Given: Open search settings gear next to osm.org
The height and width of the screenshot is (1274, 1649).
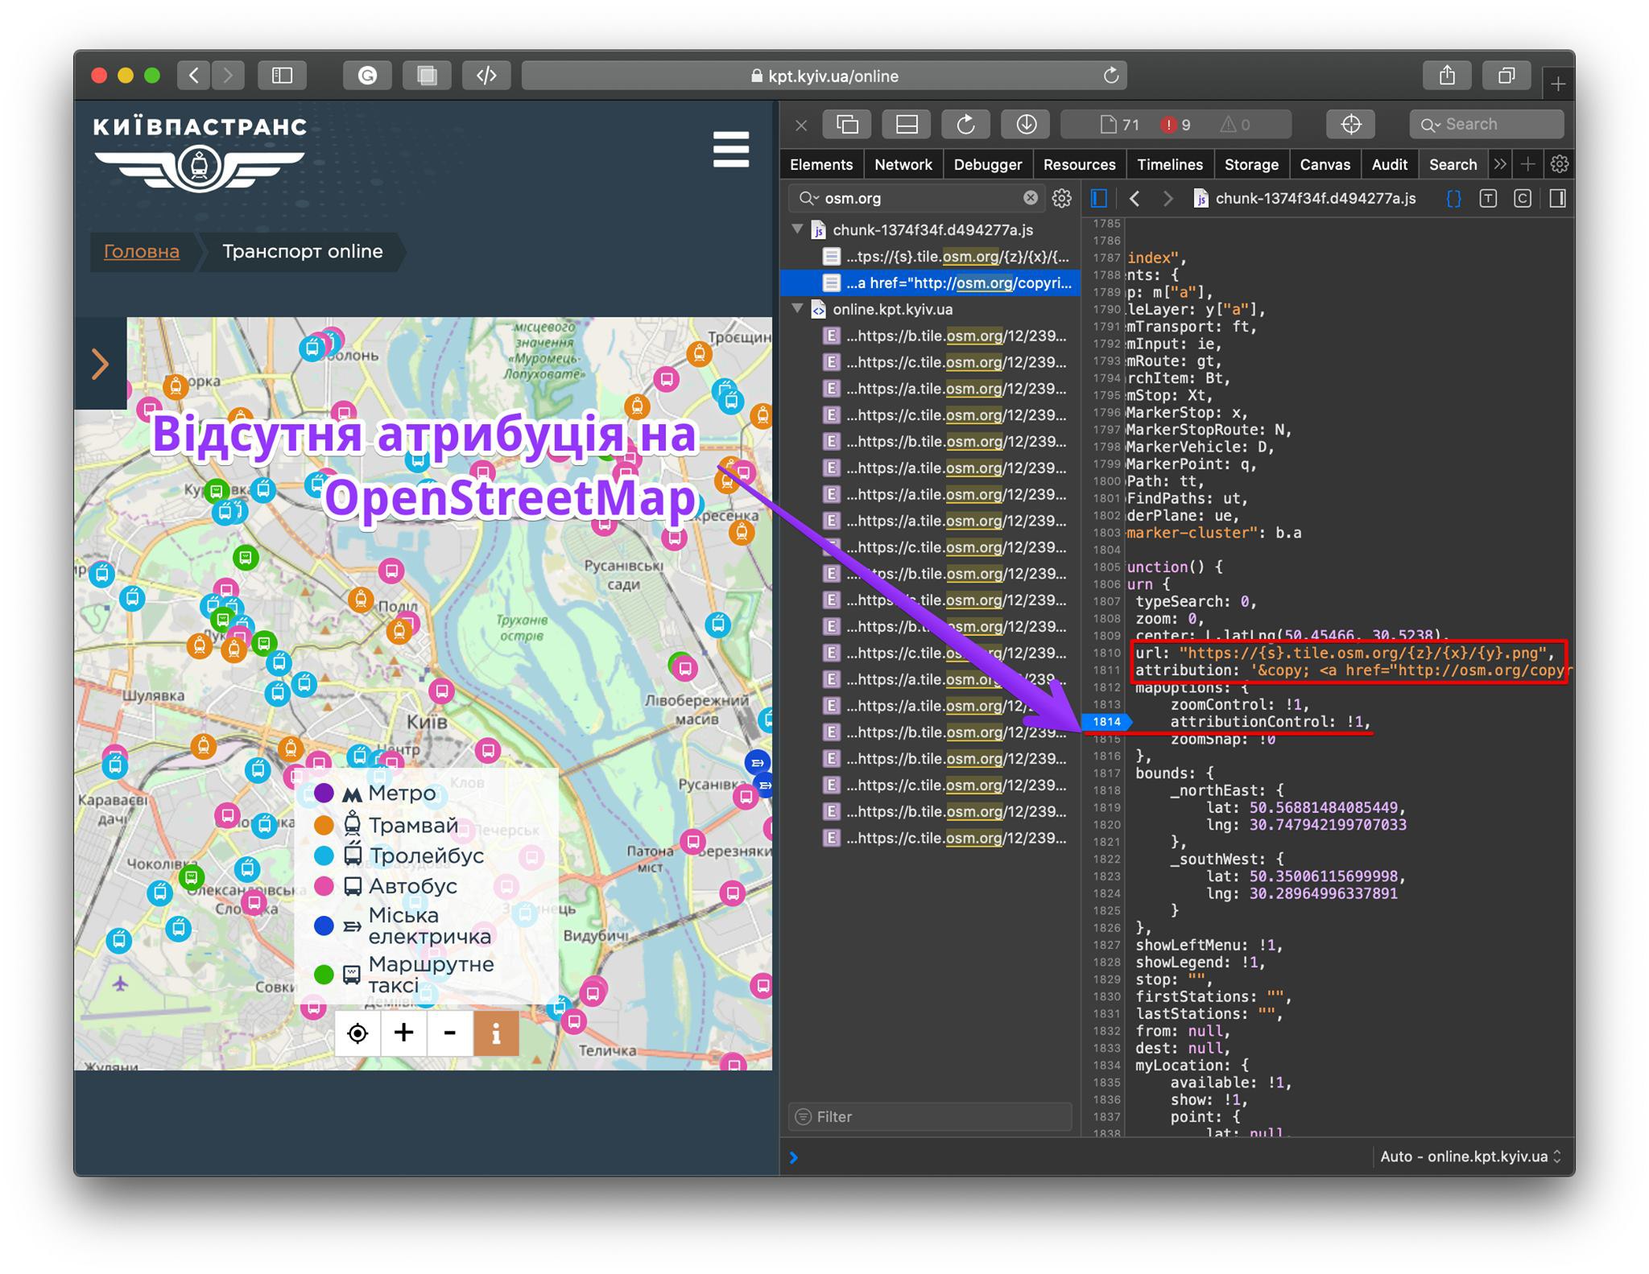Looking at the screenshot, I should (x=1062, y=198).
